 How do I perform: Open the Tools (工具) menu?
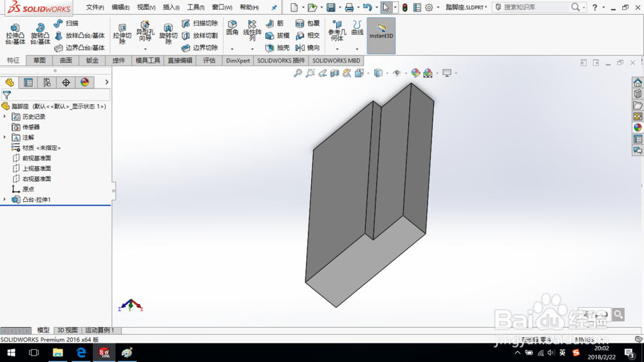[196, 7]
